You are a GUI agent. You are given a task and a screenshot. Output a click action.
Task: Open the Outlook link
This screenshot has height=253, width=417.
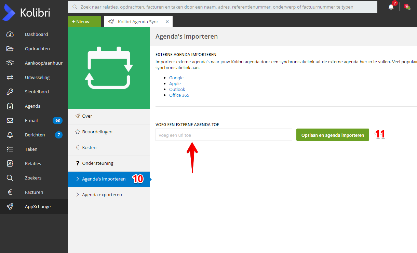[177, 89]
